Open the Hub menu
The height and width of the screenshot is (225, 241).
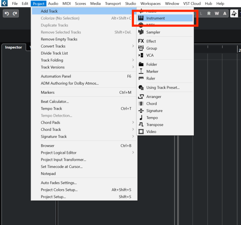pos(209,3)
